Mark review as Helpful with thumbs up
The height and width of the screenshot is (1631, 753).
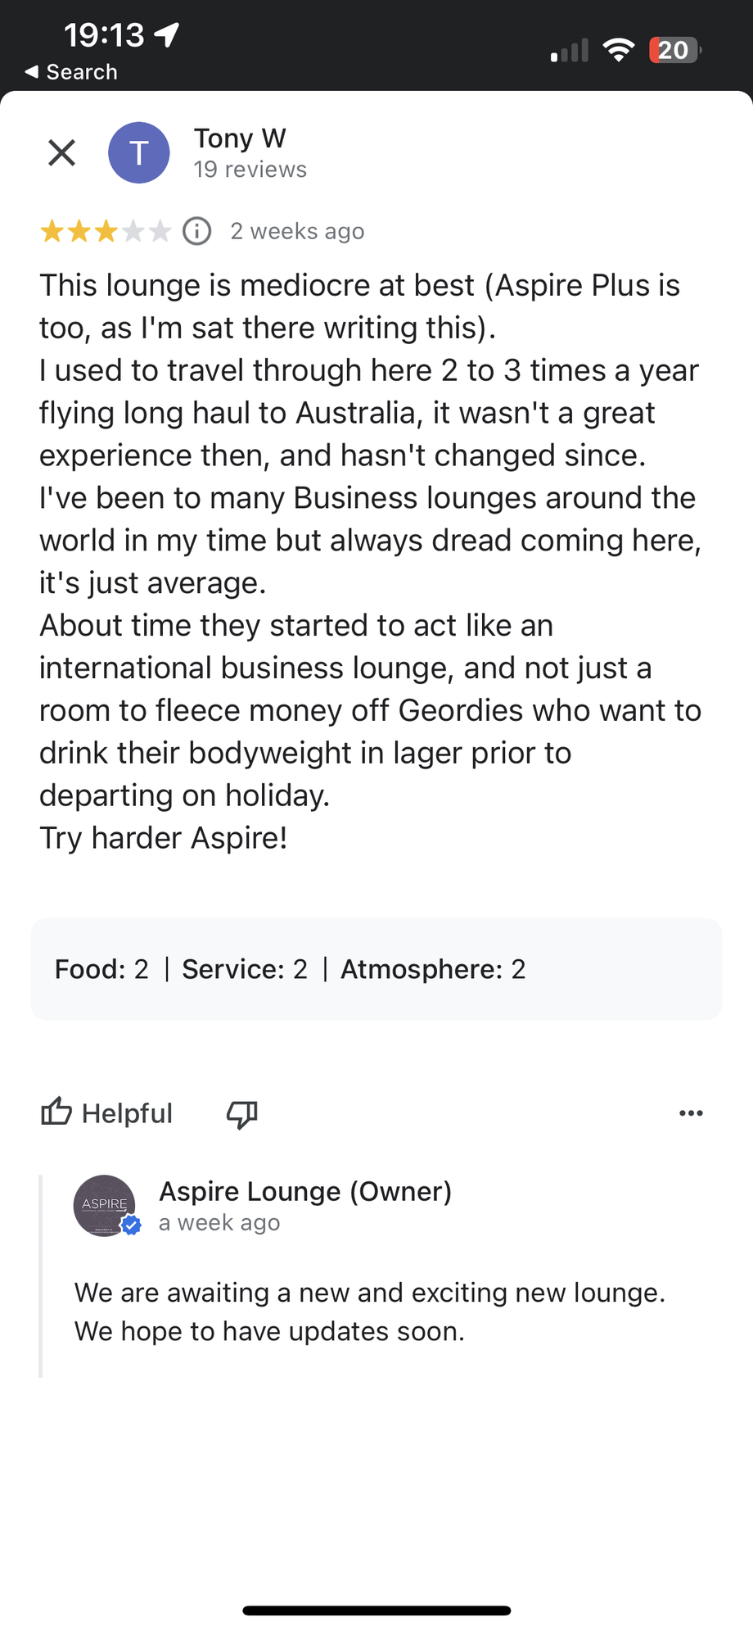point(107,1112)
